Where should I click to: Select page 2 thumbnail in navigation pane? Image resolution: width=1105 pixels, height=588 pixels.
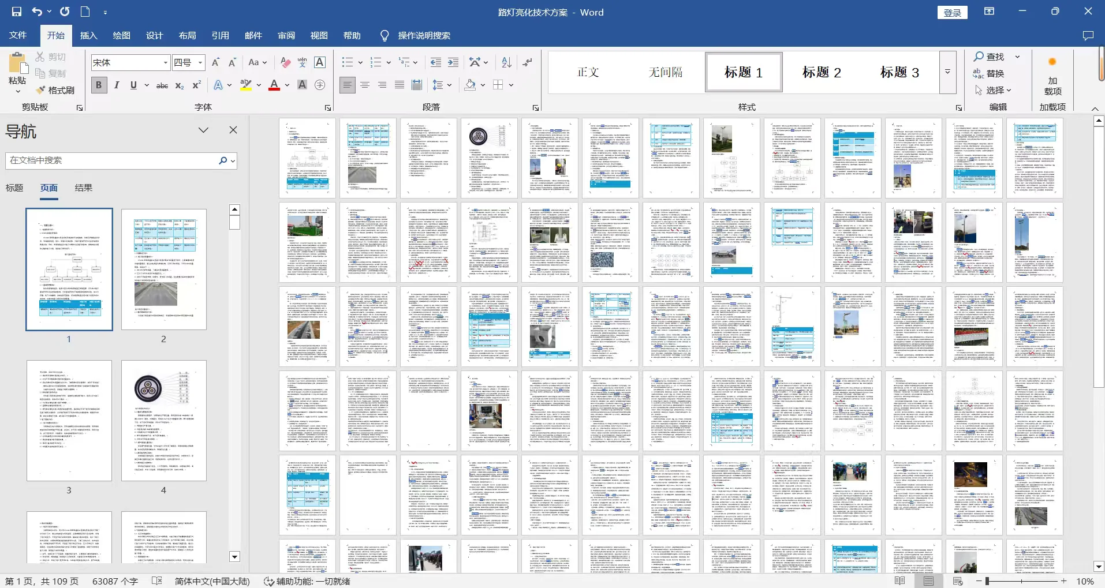(x=164, y=269)
